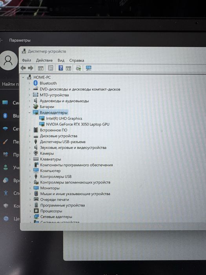The height and width of the screenshot is (275, 206).
Task: Click the update driver toolbar icon
Action: [x=78, y=68]
